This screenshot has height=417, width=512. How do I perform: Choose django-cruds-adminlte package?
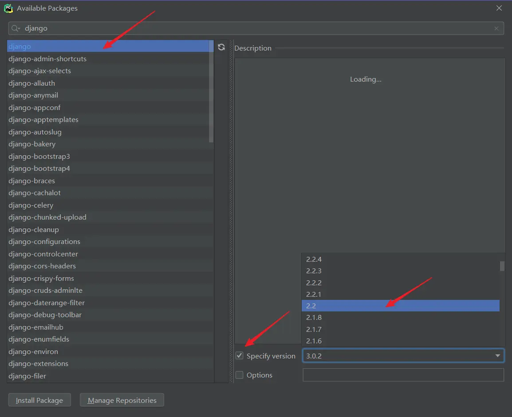click(x=110, y=291)
